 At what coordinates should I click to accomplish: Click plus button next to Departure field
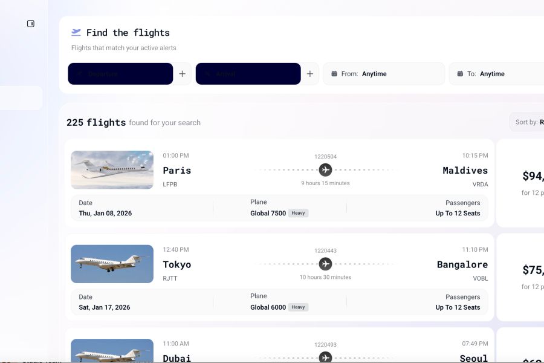tap(183, 74)
